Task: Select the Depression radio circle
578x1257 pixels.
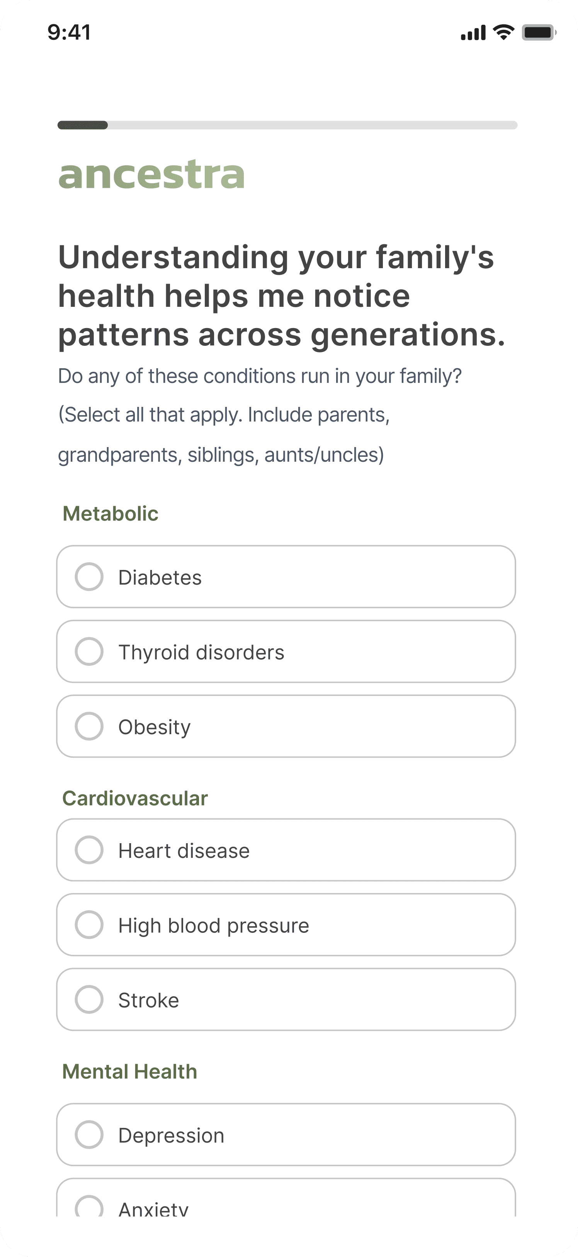Action: 89,1135
